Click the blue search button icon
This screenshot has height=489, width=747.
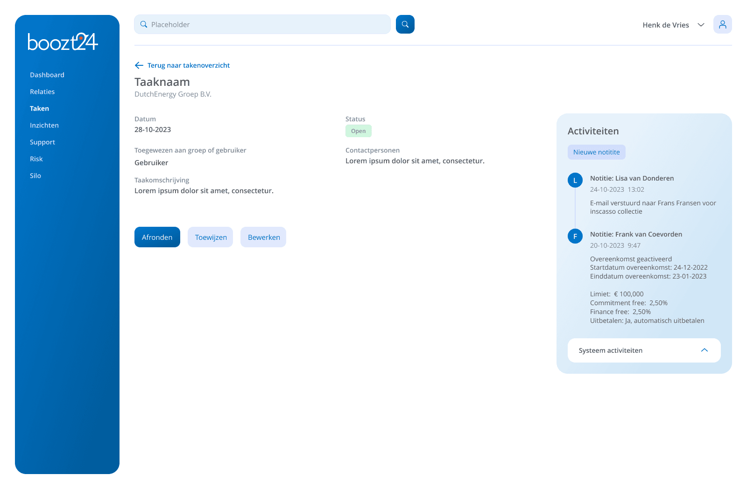coord(405,24)
